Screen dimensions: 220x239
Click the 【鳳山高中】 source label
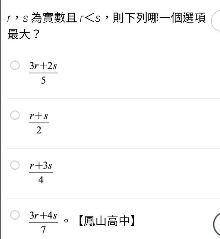click(x=106, y=221)
